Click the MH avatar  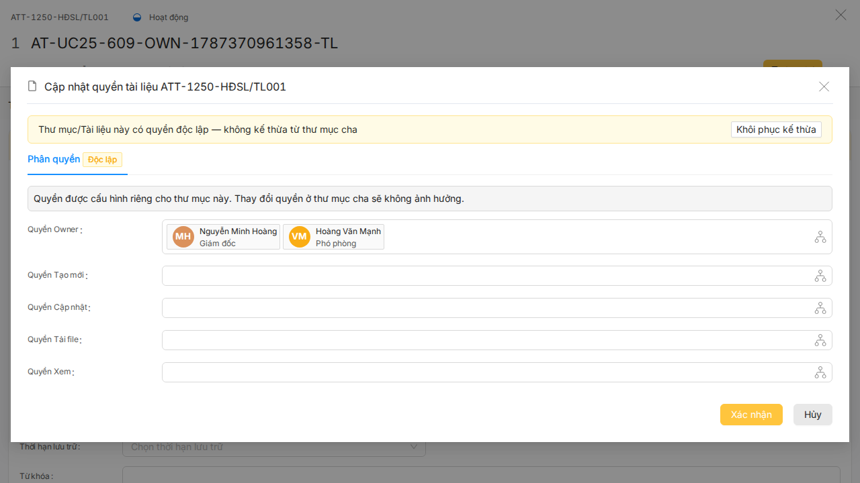point(183,237)
